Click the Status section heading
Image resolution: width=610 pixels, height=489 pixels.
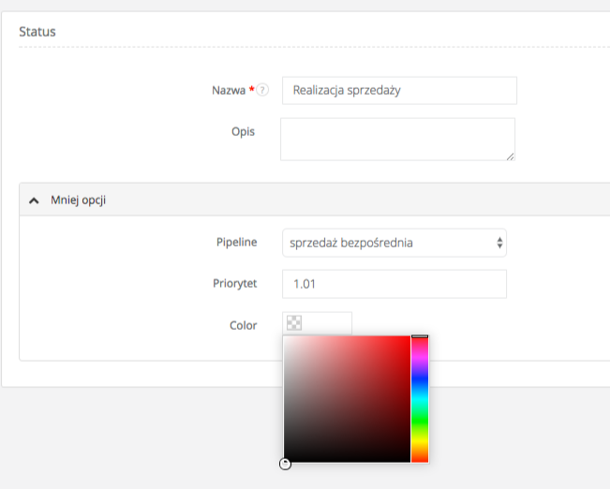pos(37,32)
